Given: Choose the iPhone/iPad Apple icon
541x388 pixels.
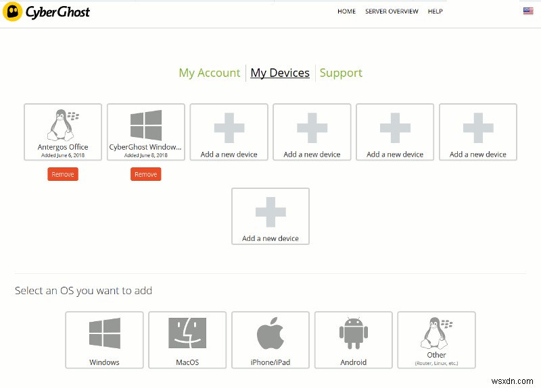Looking at the screenshot, I should coord(270,334).
